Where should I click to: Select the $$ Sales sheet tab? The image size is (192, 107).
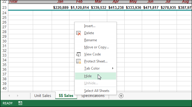(66, 96)
